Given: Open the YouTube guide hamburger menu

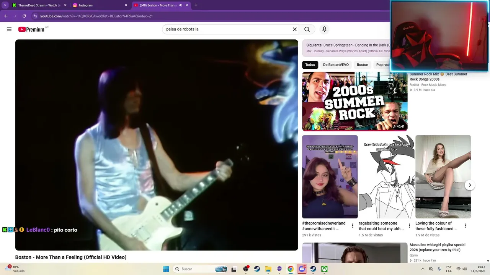Looking at the screenshot, I should pyautogui.click(x=9, y=29).
